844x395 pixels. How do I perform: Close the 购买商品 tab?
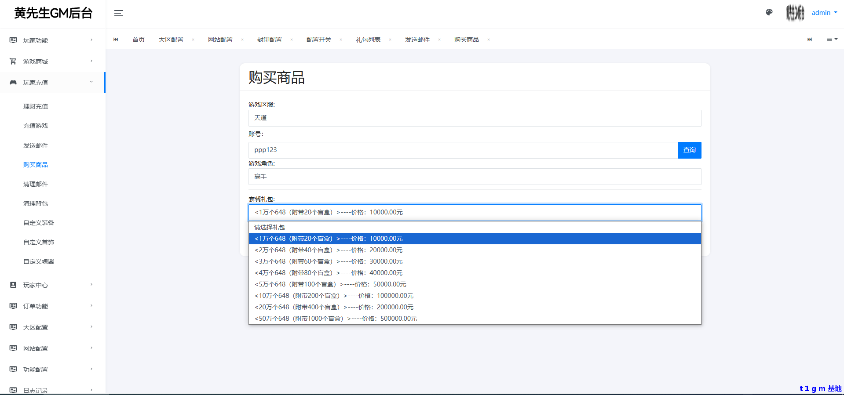(489, 40)
